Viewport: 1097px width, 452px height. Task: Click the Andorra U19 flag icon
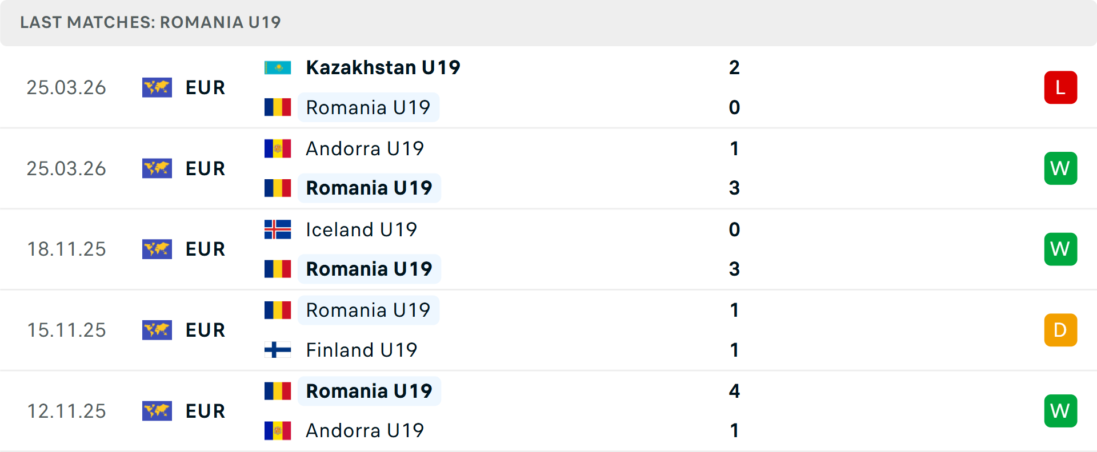tap(278, 148)
